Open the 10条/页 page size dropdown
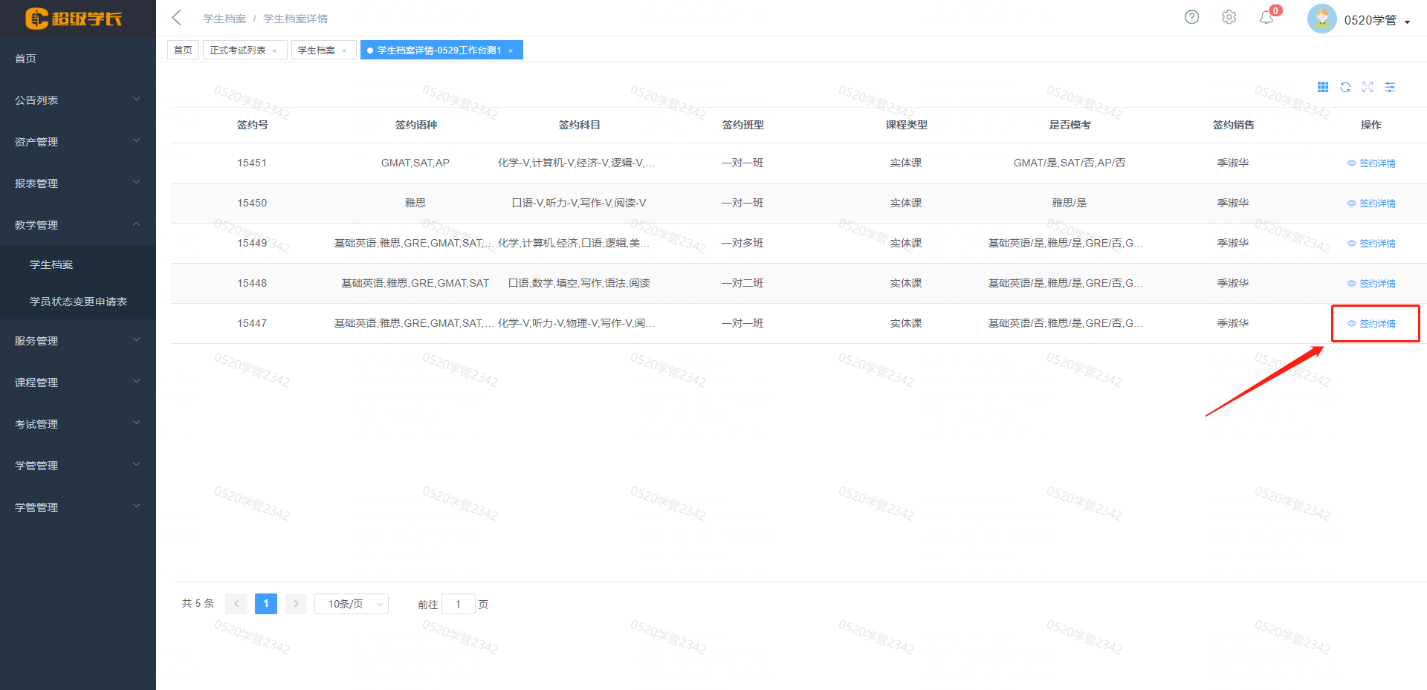1427x690 pixels. (x=351, y=604)
